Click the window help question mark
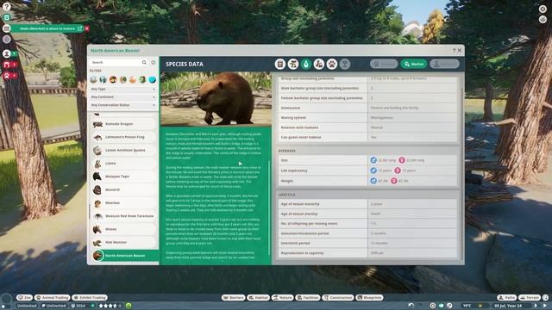 (454, 51)
